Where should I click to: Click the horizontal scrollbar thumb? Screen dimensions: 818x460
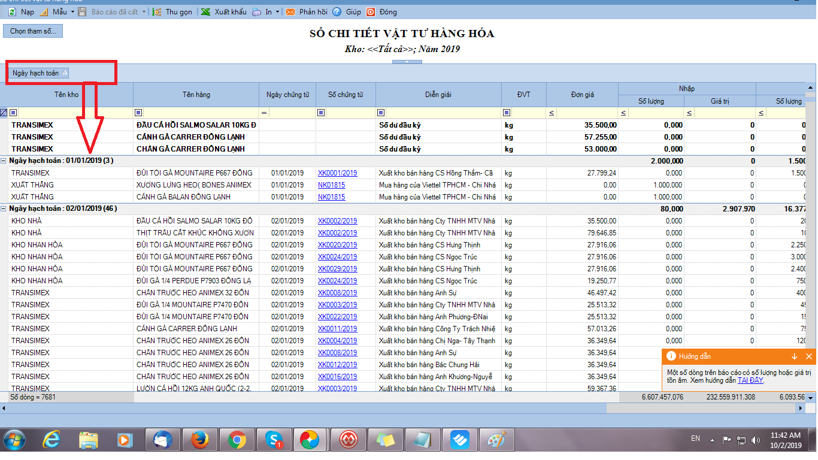pyautogui.click(x=307, y=408)
